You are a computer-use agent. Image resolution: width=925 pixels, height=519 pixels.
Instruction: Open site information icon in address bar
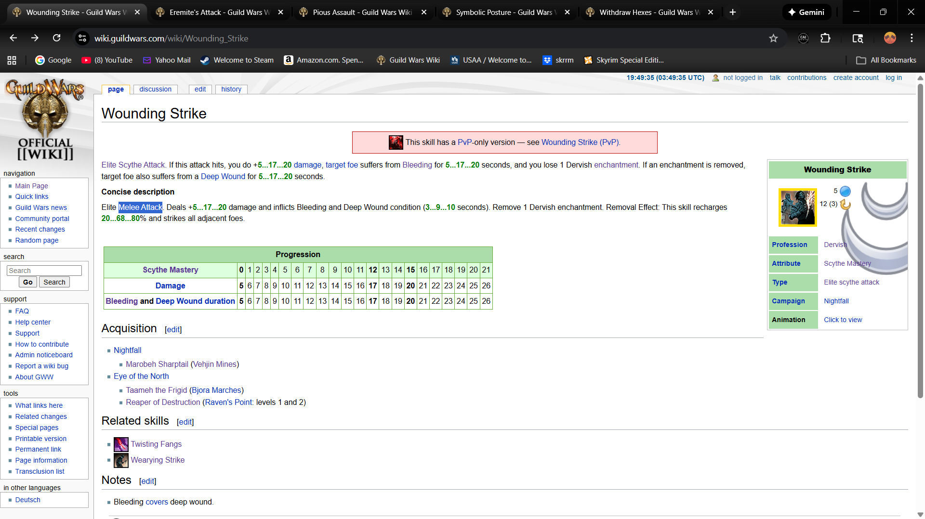pyautogui.click(x=82, y=38)
